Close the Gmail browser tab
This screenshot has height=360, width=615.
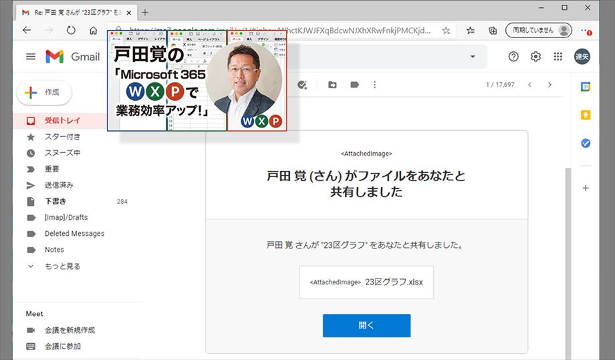[x=128, y=13]
